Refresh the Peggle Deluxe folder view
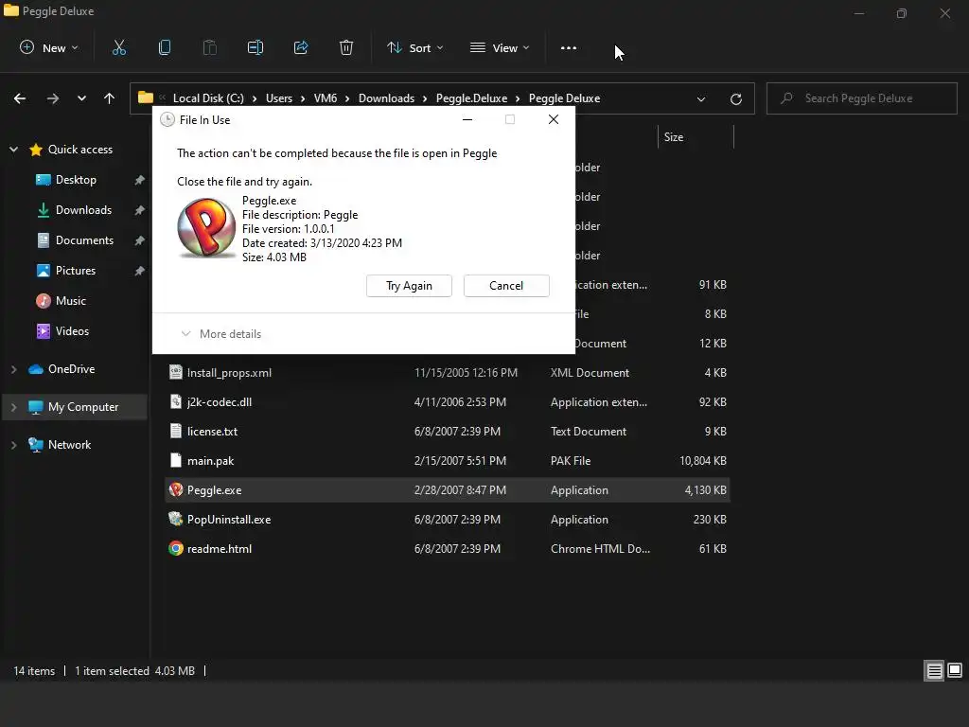 click(735, 98)
